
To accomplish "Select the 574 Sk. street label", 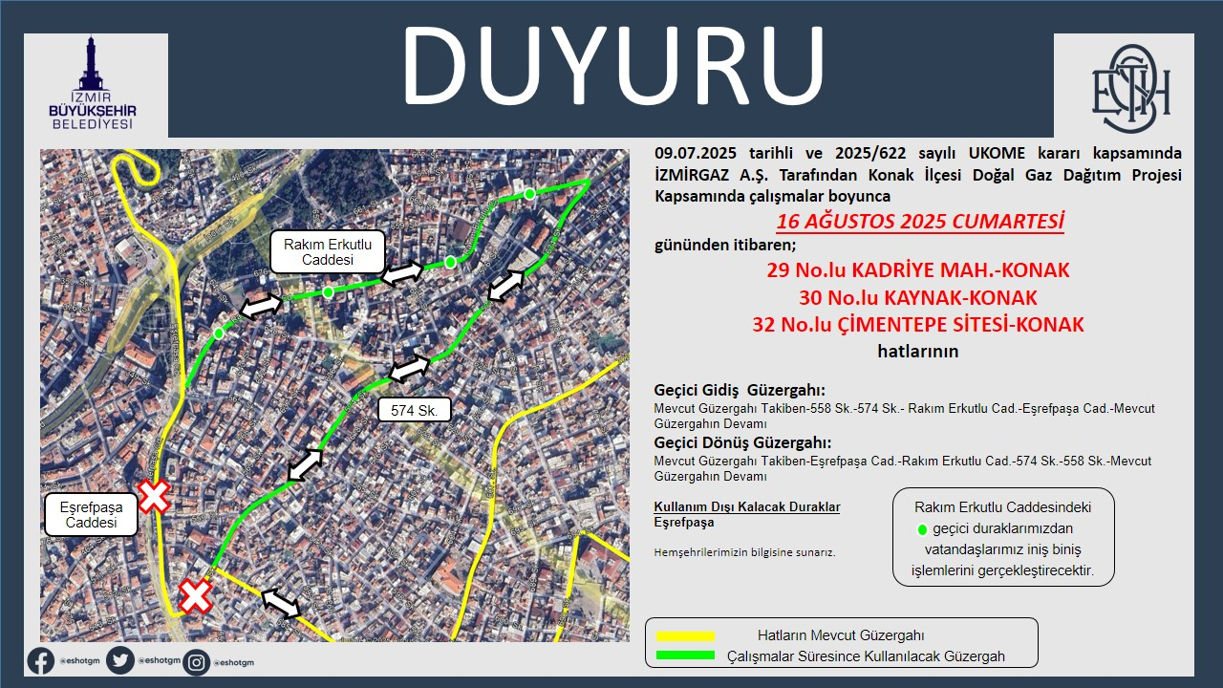I will (x=414, y=411).
